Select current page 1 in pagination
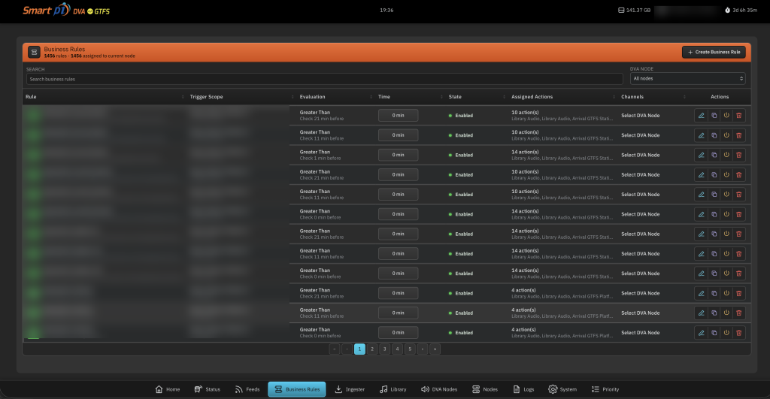The width and height of the screenshot is (770, 399). coord(359,349)
